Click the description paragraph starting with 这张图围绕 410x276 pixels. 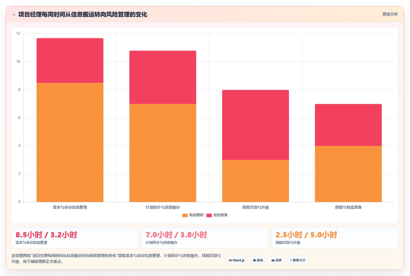116,258
